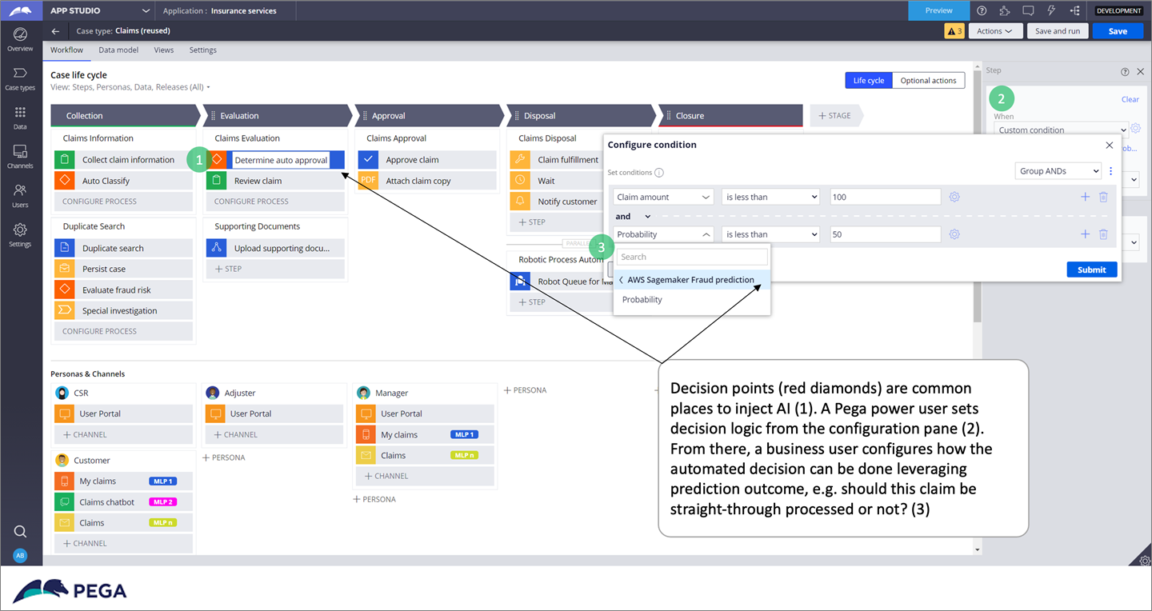Open the Overview page in the left sidebar
The width and height of the screenshot is (1152, 611).
coord(21,38)
